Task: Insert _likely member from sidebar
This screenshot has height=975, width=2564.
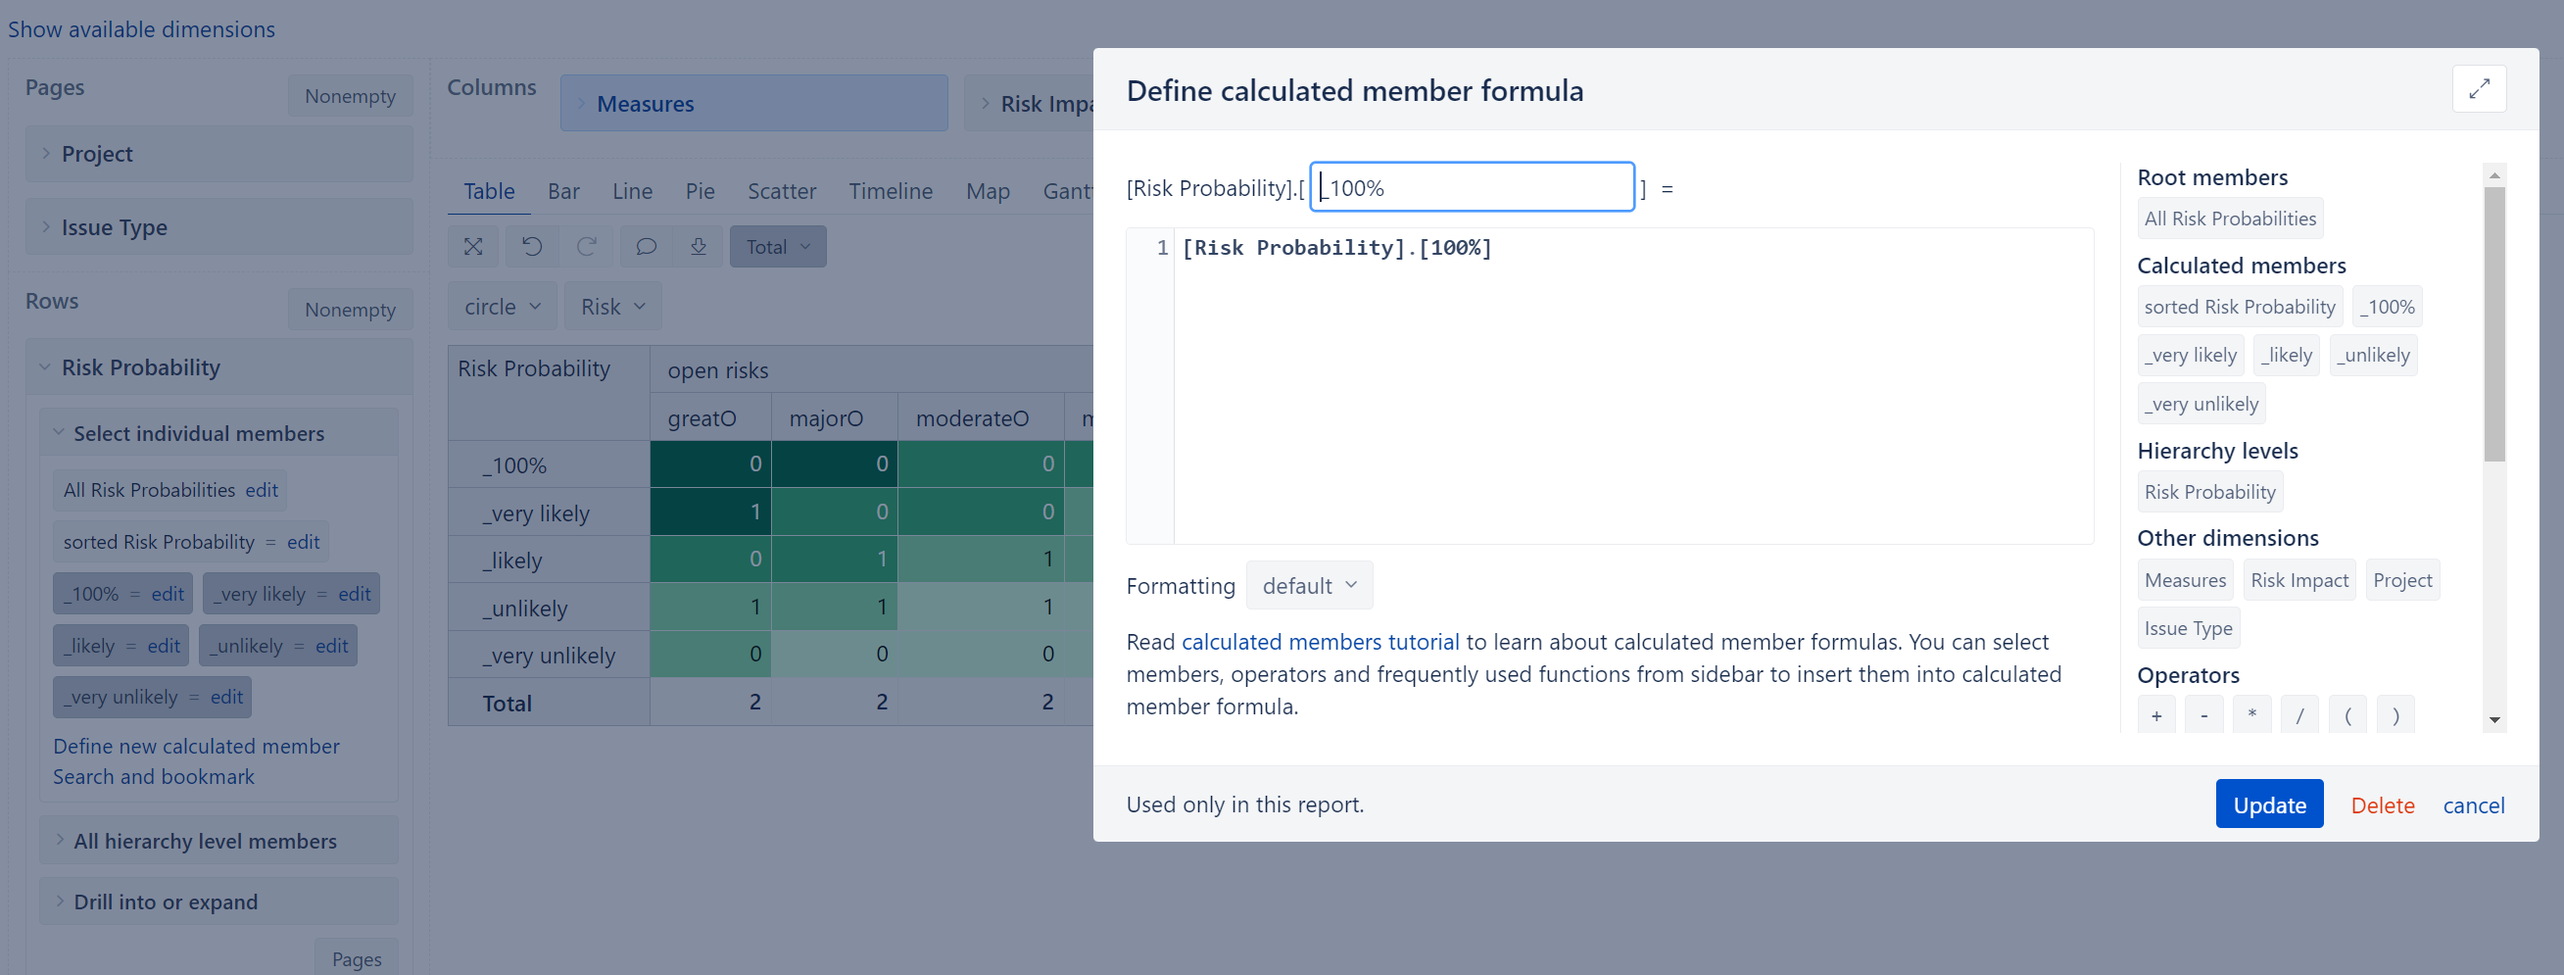Action: point(2286,355)
